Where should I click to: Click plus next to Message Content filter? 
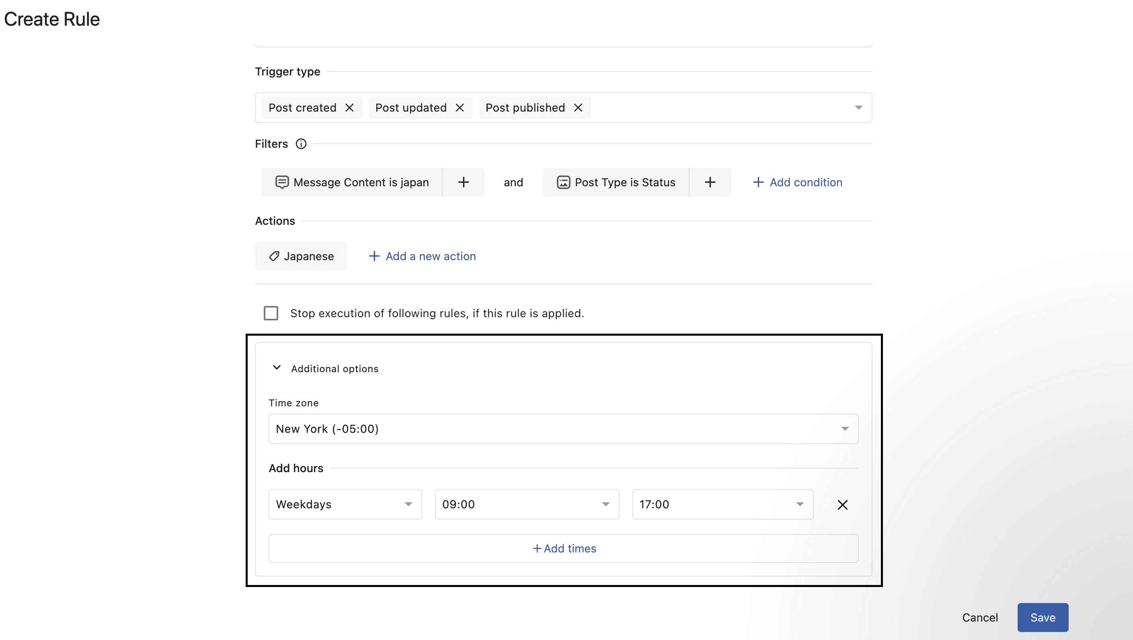pos(464,182)
